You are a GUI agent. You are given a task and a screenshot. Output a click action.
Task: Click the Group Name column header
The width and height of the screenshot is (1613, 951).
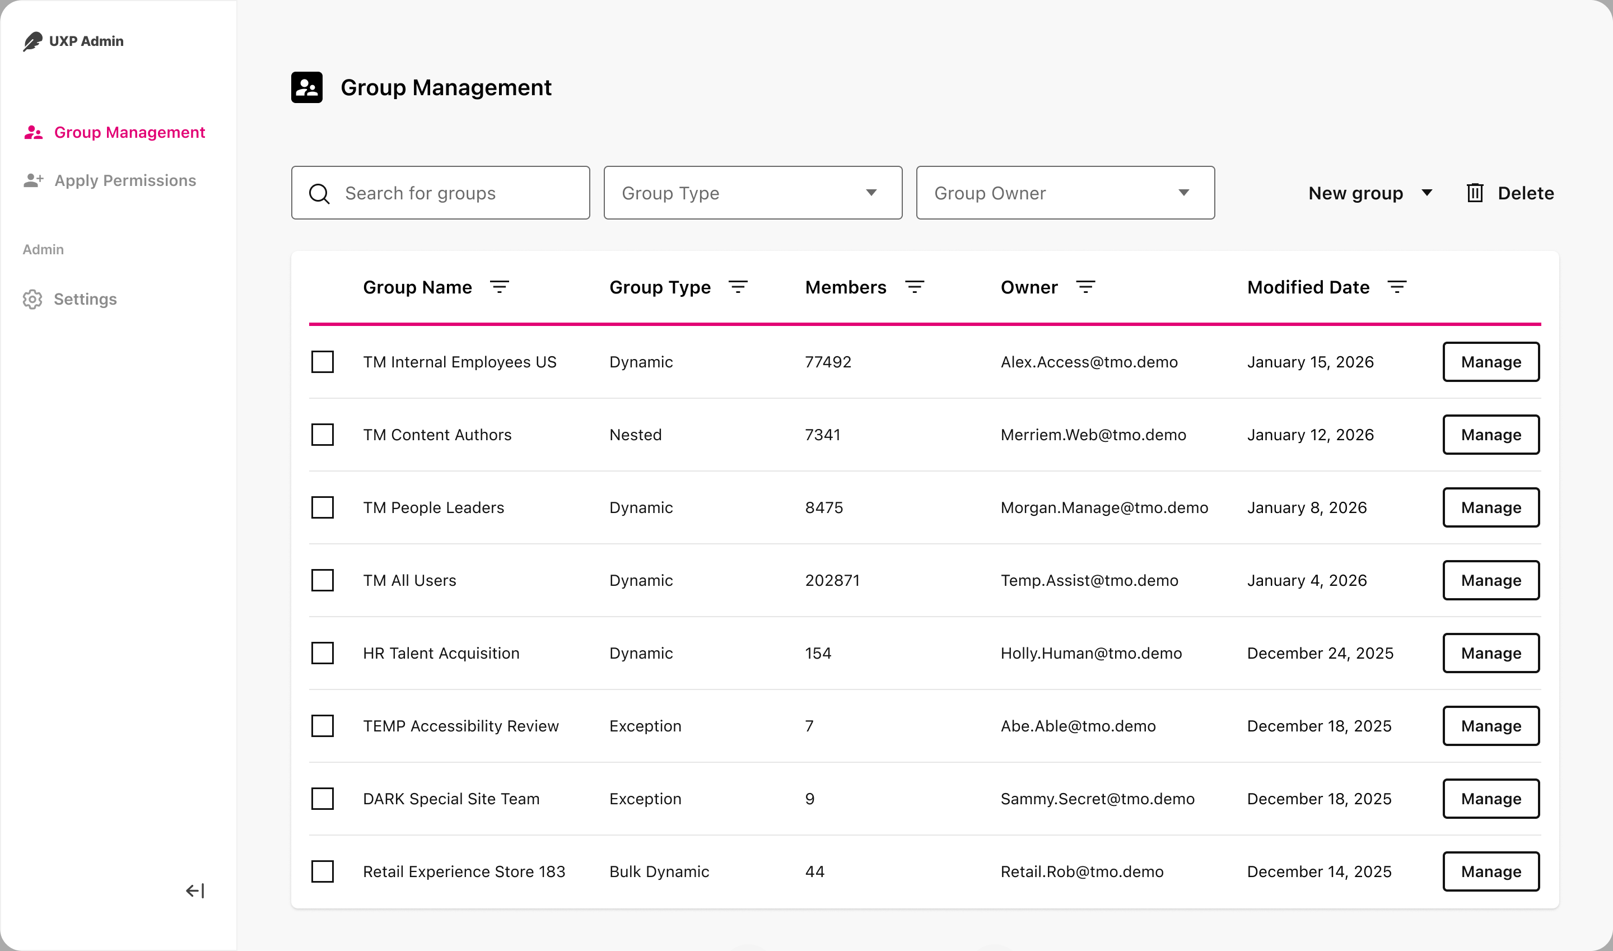417,287
